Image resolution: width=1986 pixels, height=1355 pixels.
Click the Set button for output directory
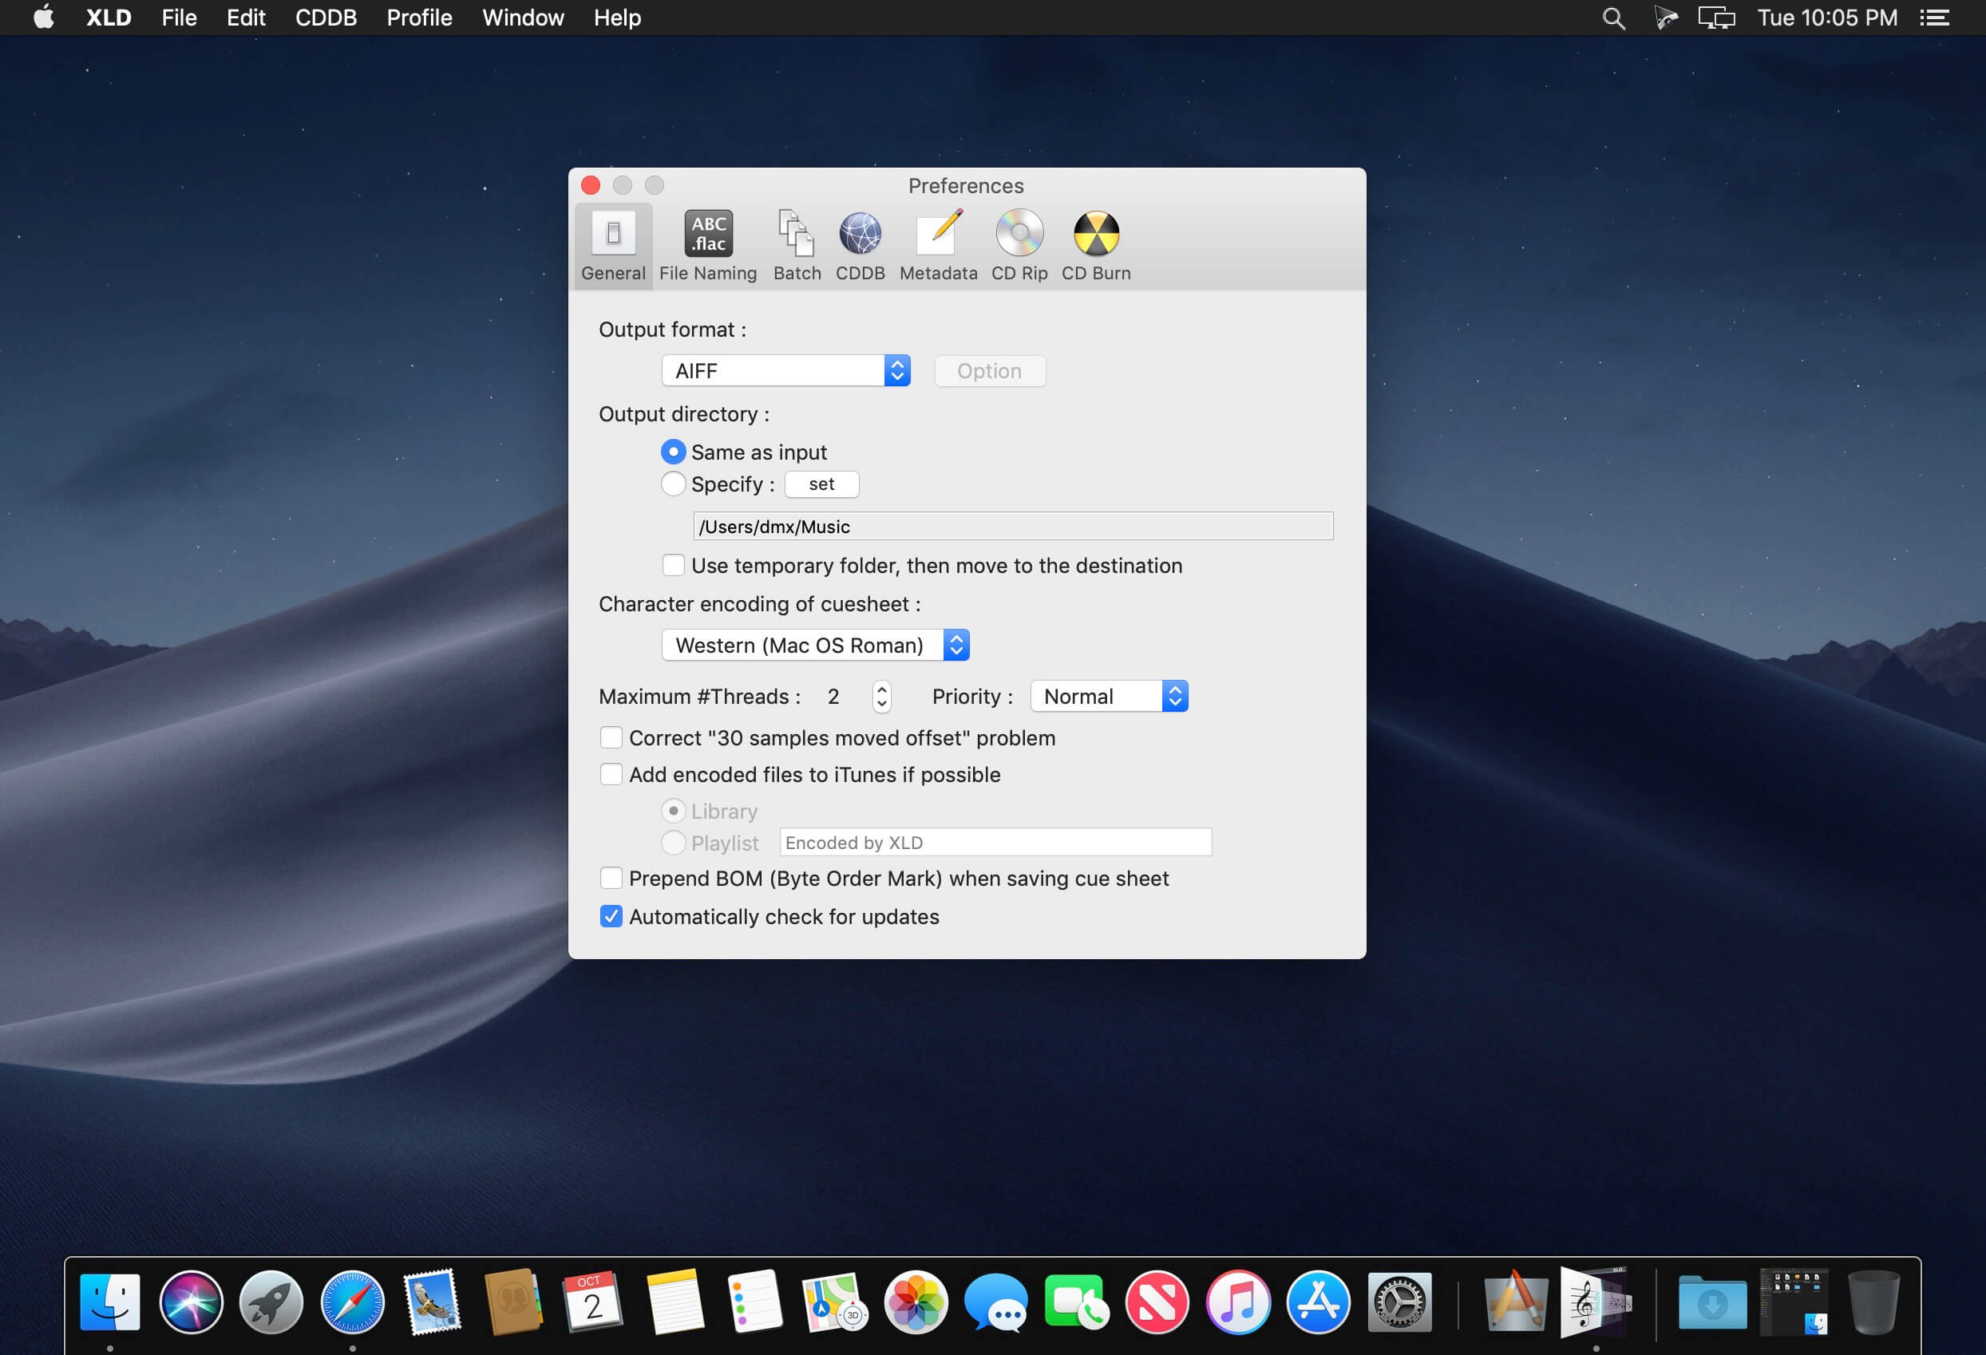(820, 483)
